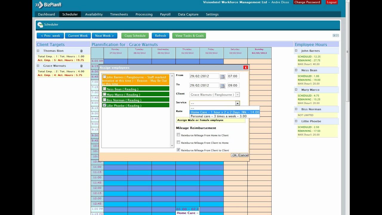The width and height of the screenshot is (382, 215).
Task: Select Personal care 3 times a week option
Action: pos(225,116)
